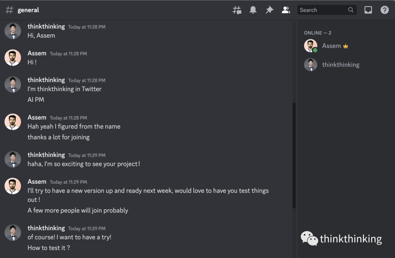This screenshot has height=258, width=395.
Task: Click thinkthinking's avatar beside "Hi, Assem"
Action: pyautogui.click(x=12, y=31)
